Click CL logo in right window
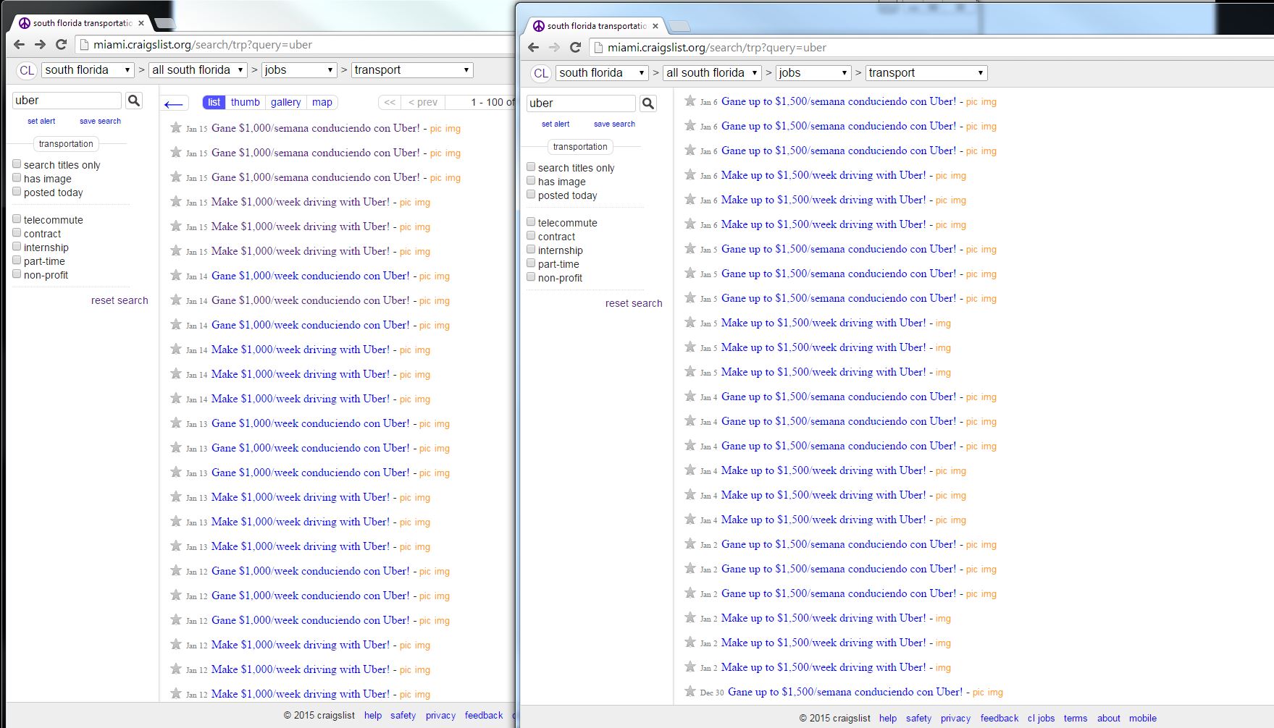Image resolution: width=1274 pixels, height=728 pixels. point(541,73)
